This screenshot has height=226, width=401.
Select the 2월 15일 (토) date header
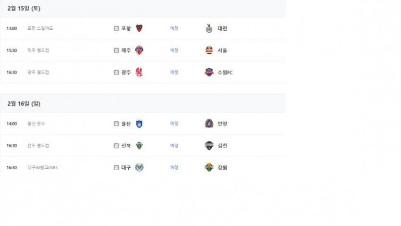(24, 9)
